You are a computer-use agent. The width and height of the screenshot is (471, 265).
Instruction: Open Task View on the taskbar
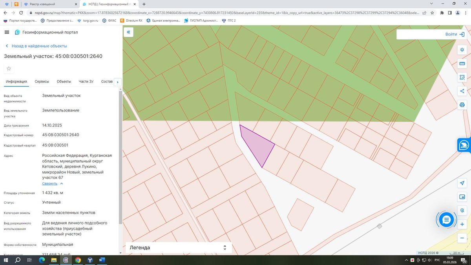pyautogui.click(x=30, y=260)
